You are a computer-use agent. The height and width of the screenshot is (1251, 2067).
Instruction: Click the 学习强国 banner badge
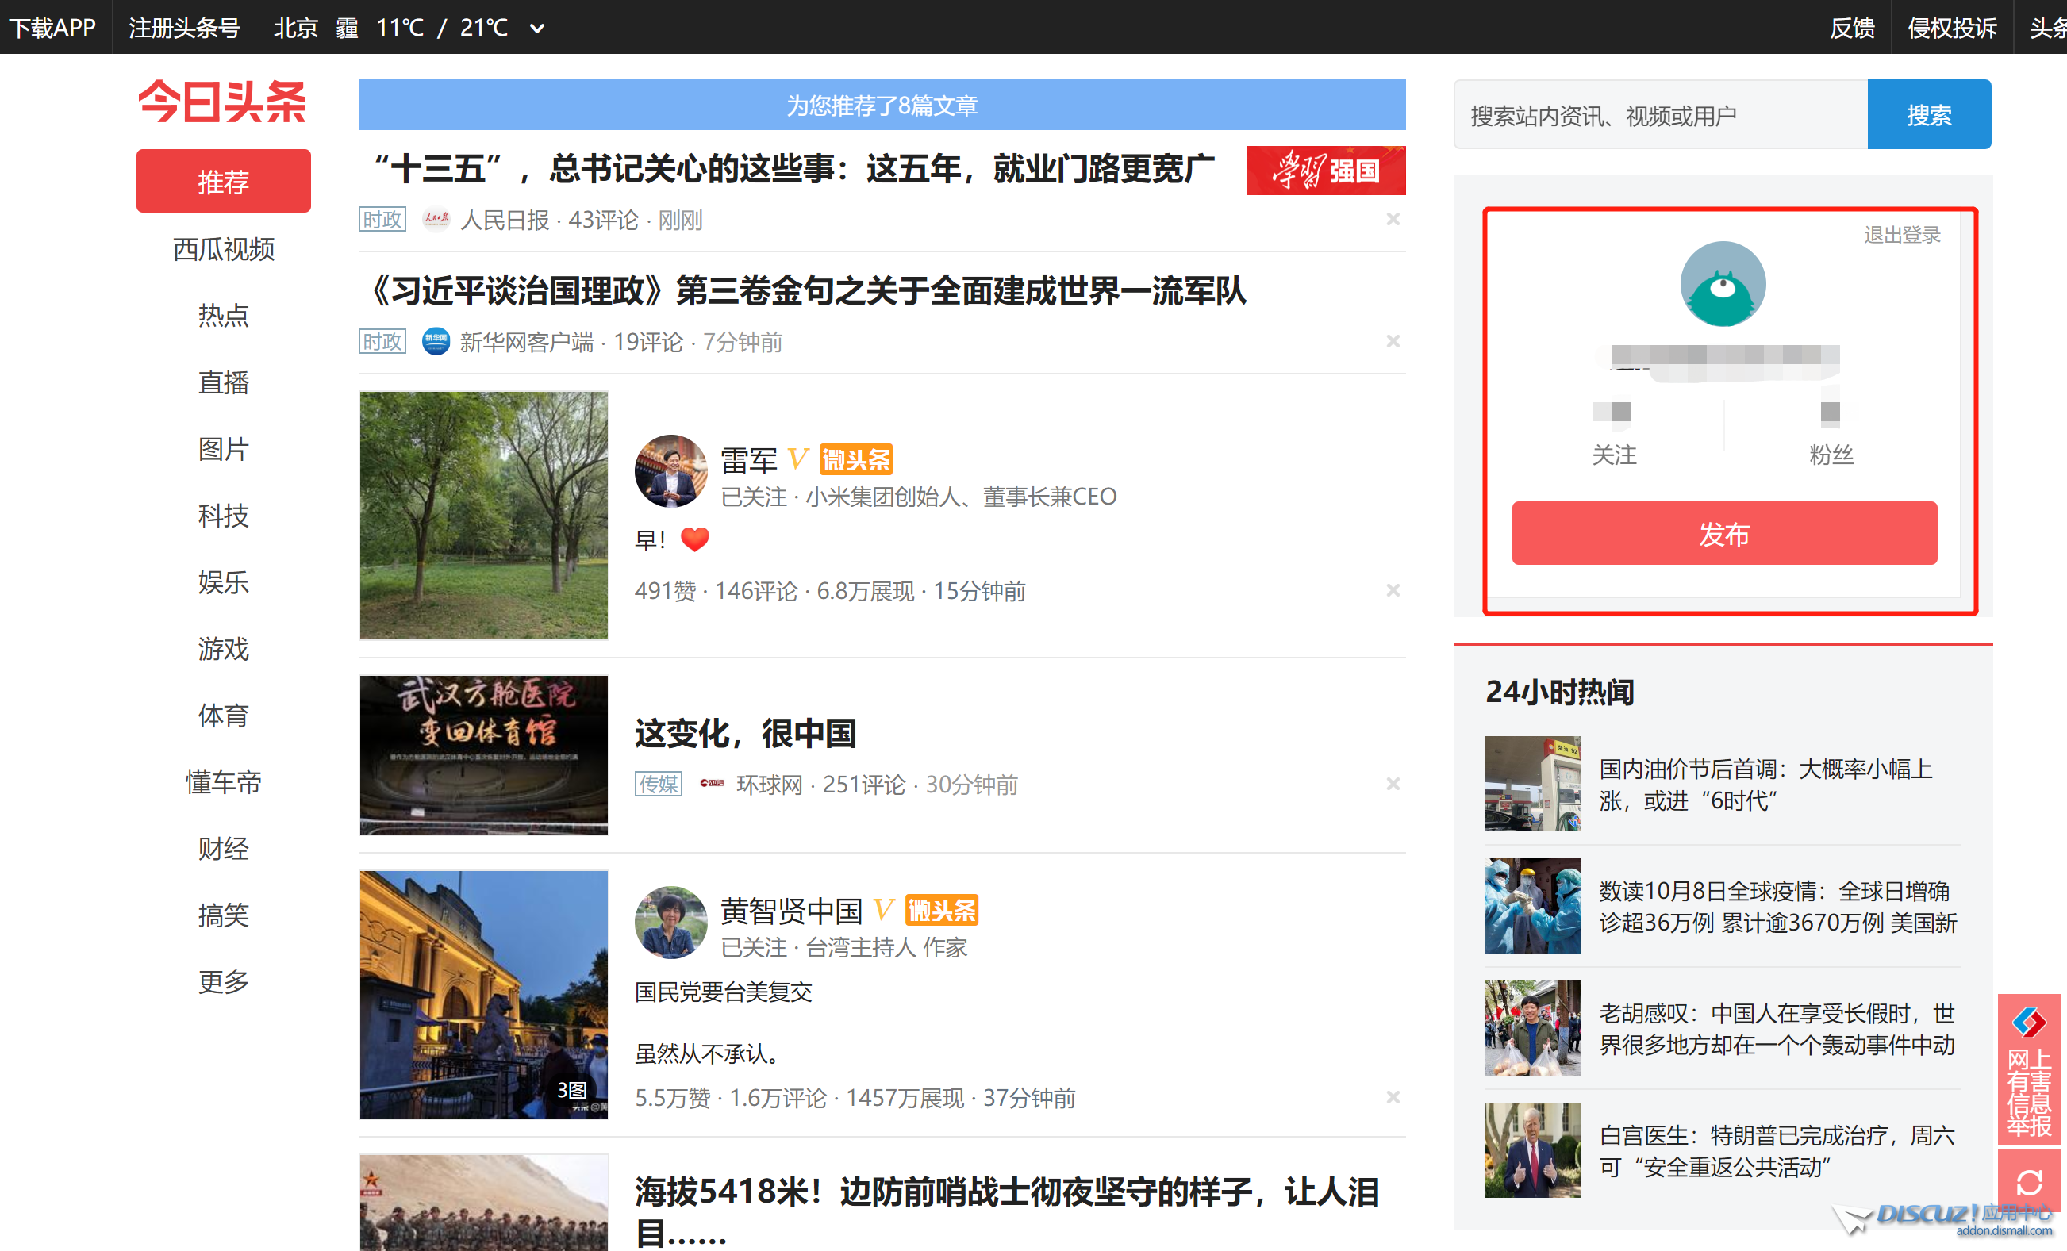point(1325,171)
